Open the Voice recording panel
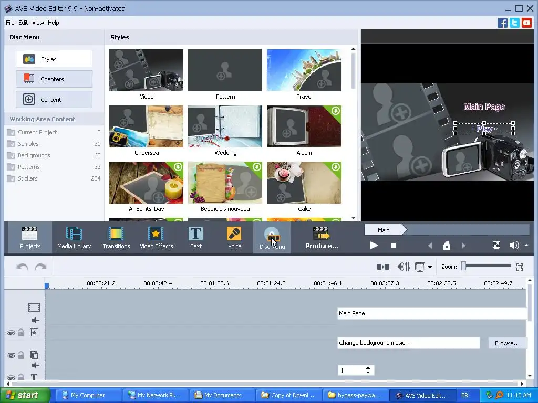 [x=235, y=238]
